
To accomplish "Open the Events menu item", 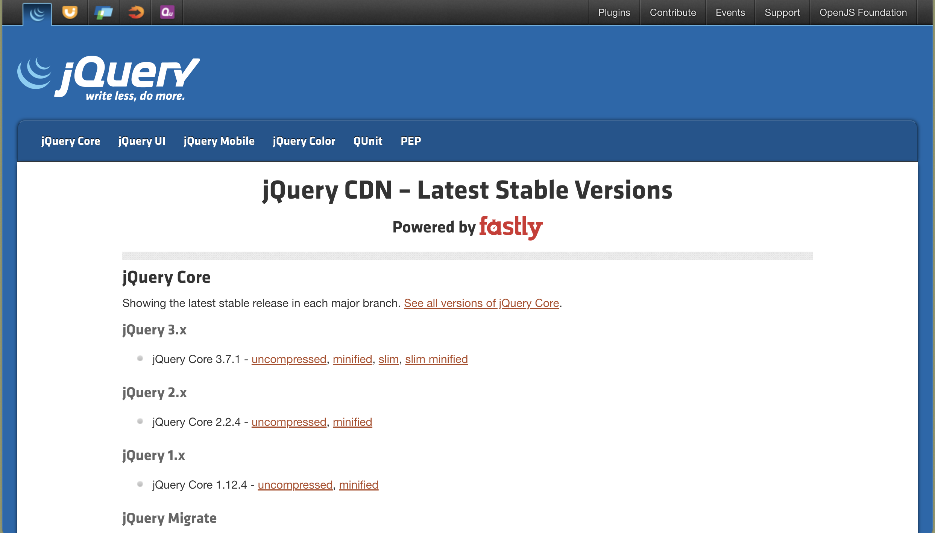I will click(x=730, y=12).
